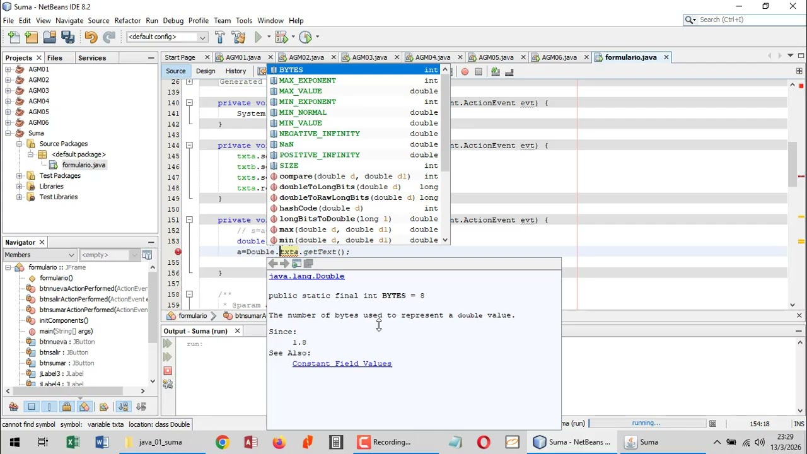Switch to the Design view button
The image size is (807, 454).
206,71
